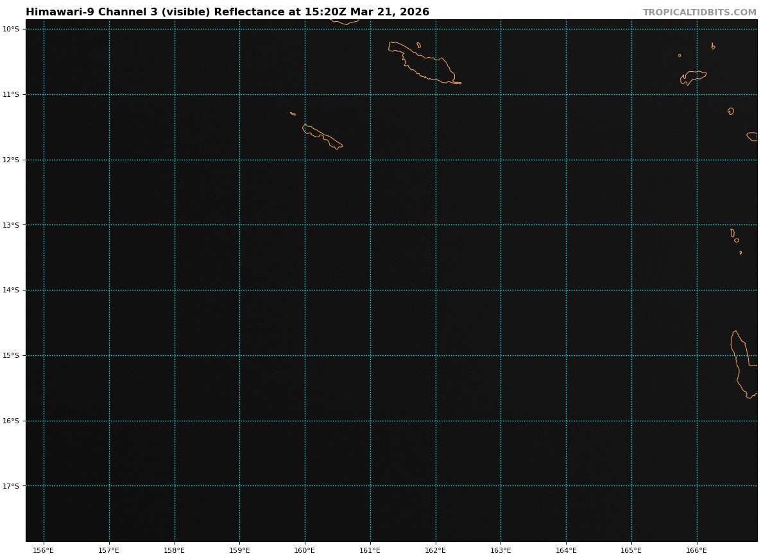Click the grid intersection at 160°E and 14°S

[305, 291]
